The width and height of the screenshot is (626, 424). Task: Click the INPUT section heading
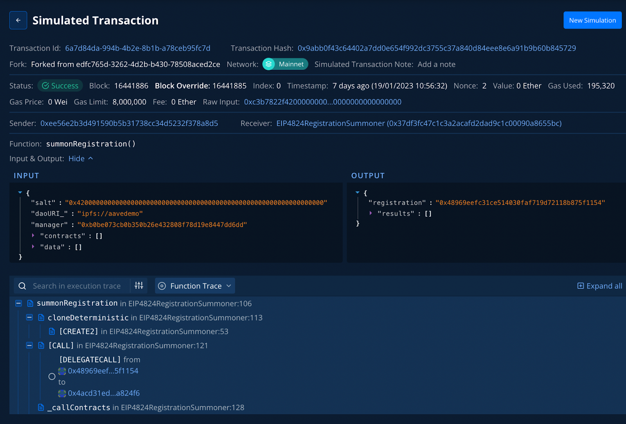(26, 176)
